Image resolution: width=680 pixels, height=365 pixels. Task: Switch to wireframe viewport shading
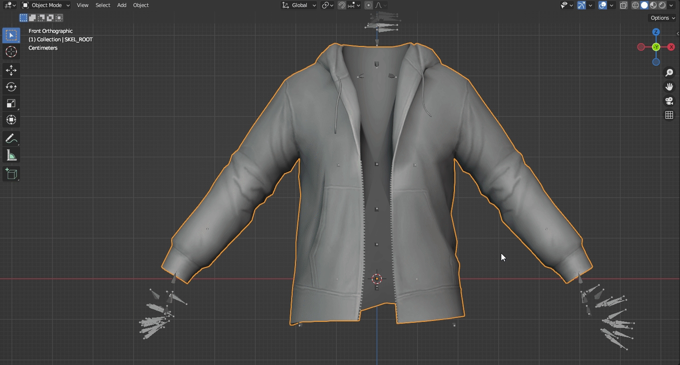[635, 5]
